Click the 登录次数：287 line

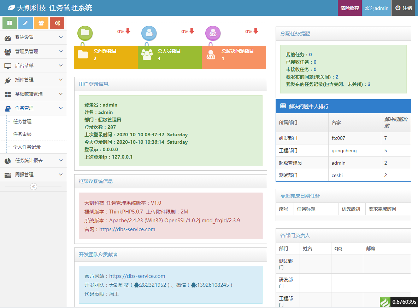(100, 127)
